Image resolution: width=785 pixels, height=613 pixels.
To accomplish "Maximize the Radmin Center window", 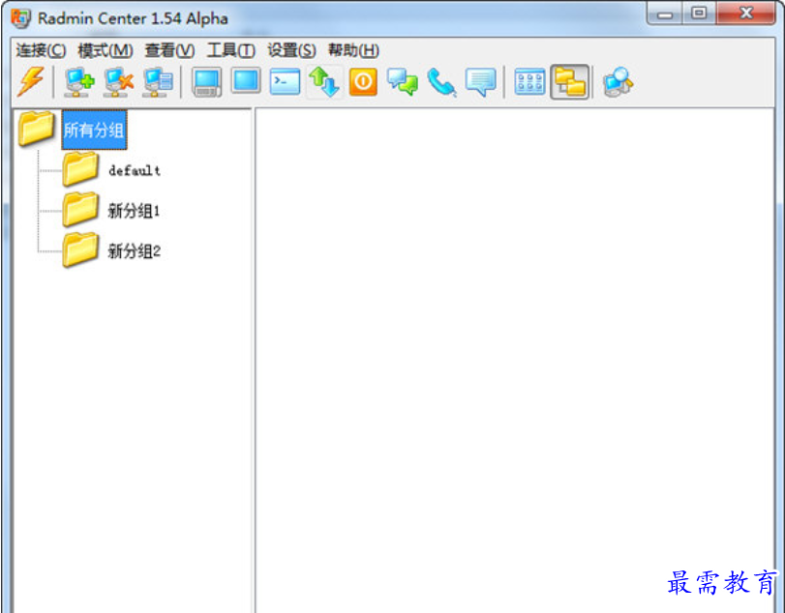I will (x=699, y=14).
